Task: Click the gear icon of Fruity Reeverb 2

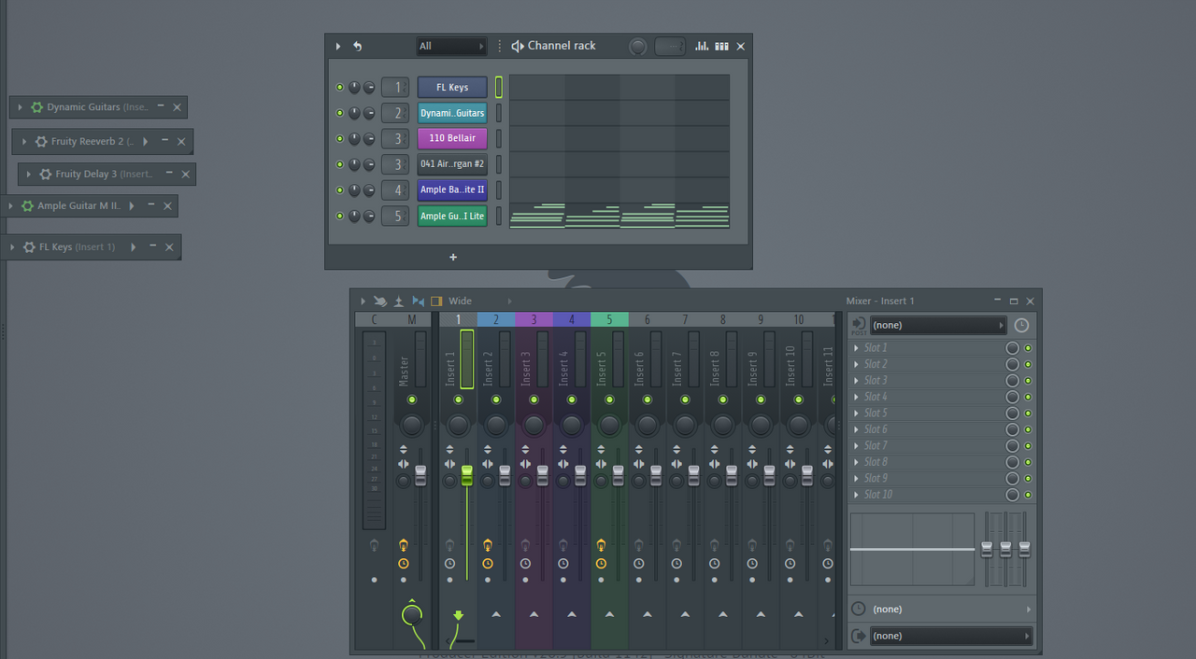Action: [x=41, y=142]
